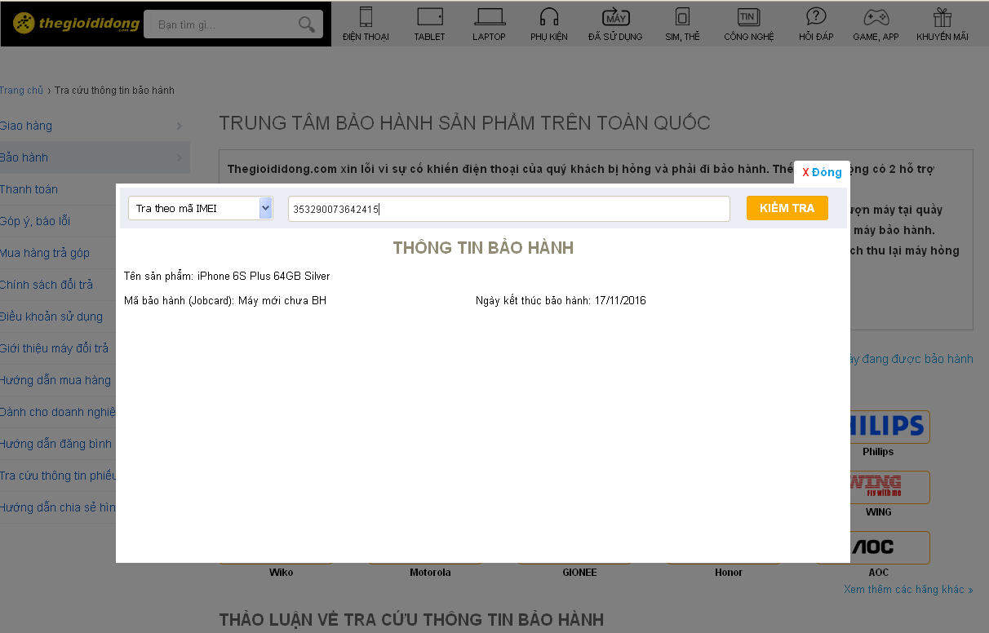989x633 pixels.
Task: Expand the Giao hàng sidebar arrow
Action: coord(179,126)
